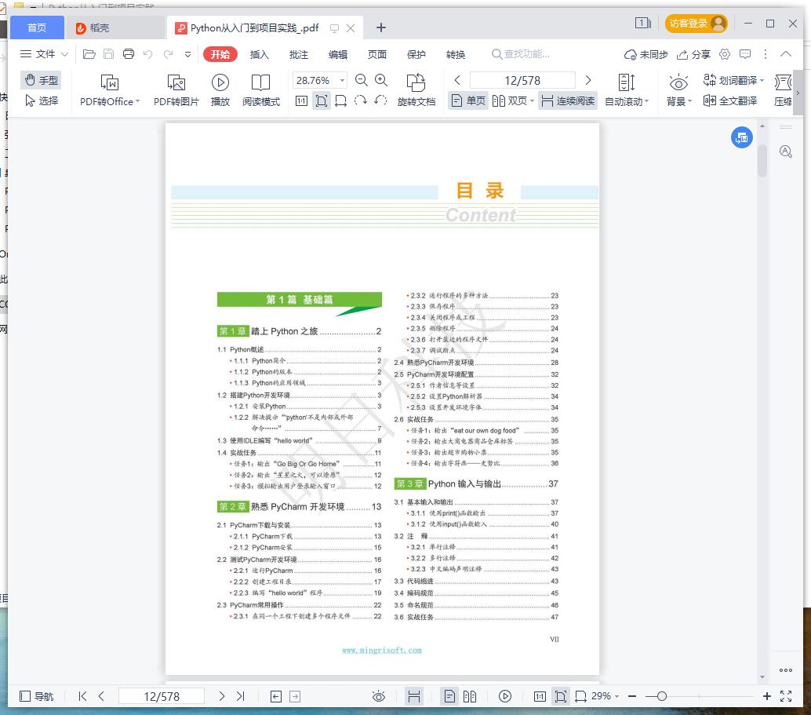The image size is (811, 715).
Task: Enter 阅读模式 reading mode
Action: click(x=260, y=90)
